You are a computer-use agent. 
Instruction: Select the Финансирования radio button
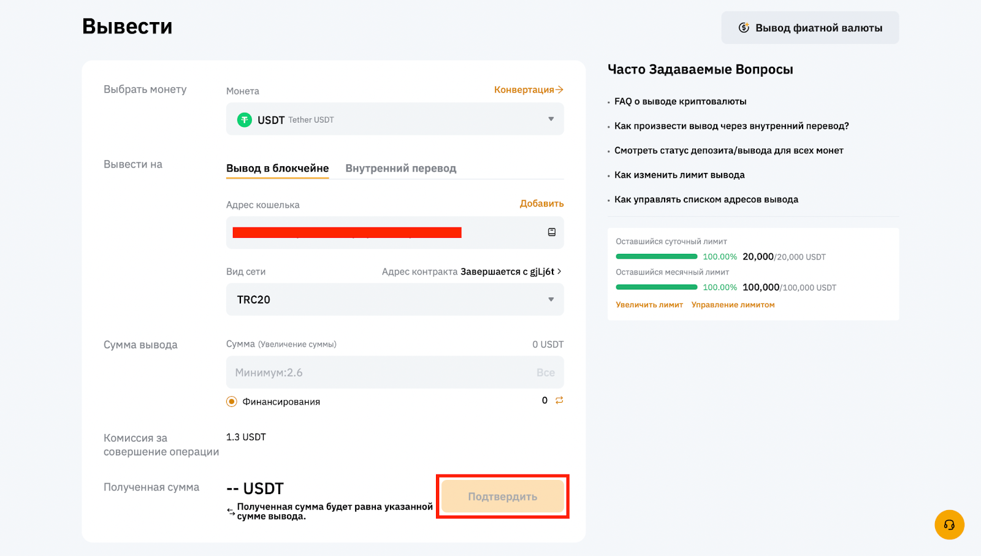[x=232, y=402]
